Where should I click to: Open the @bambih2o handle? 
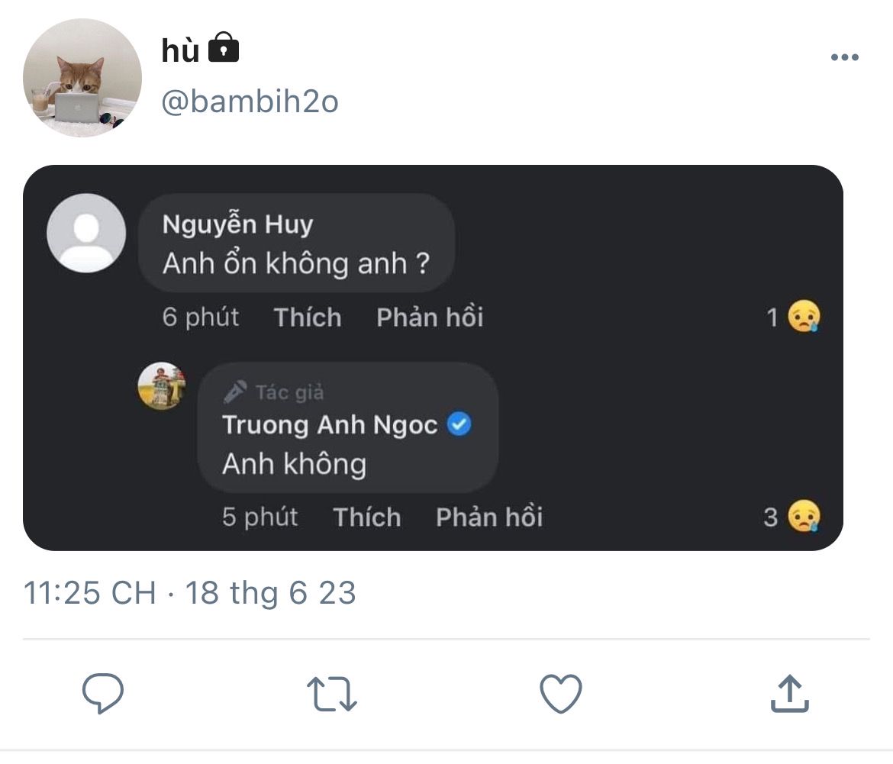coord(250,102)
